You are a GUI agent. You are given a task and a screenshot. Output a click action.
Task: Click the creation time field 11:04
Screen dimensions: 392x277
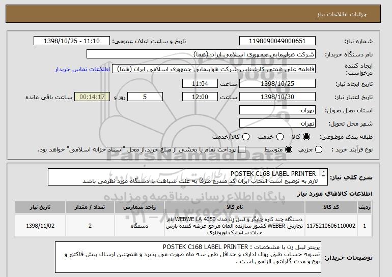[x=200, y=83]
